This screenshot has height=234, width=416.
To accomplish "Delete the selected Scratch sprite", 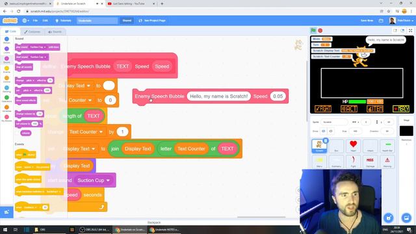I will coord(326,140).
